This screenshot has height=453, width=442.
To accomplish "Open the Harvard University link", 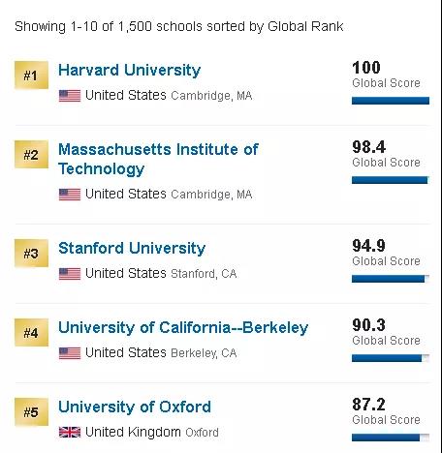I will click(x=129, y=71).
